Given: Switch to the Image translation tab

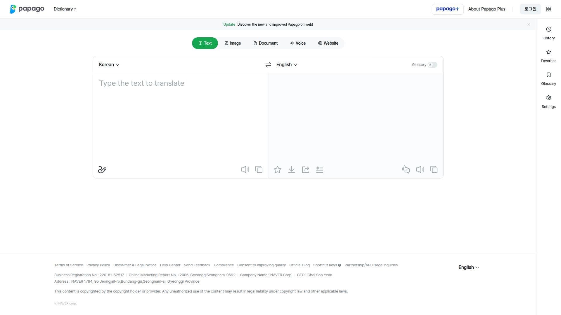Looking at the screenshot, I should [233, 43].
